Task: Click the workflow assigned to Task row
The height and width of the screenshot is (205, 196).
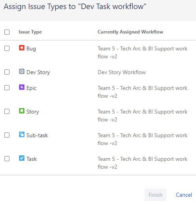Action: [x=143, y=163]
